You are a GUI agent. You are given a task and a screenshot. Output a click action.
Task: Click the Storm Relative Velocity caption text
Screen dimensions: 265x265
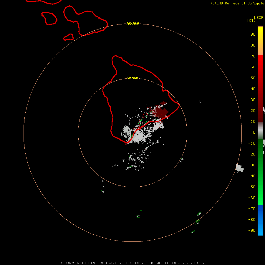132,263
